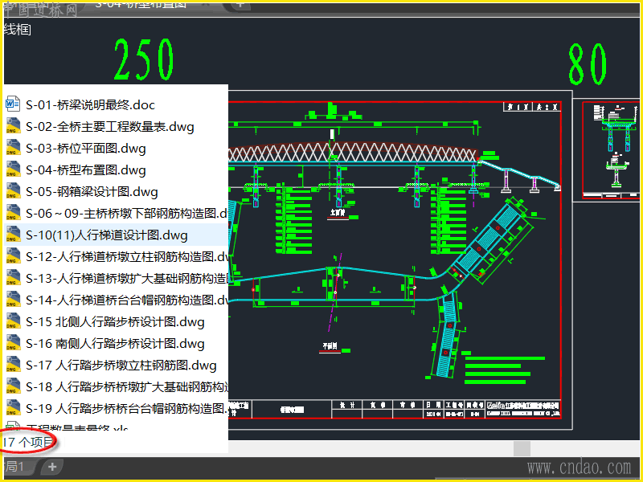Select S-05-钢箱梁设计图.dwg

(92, 192)
